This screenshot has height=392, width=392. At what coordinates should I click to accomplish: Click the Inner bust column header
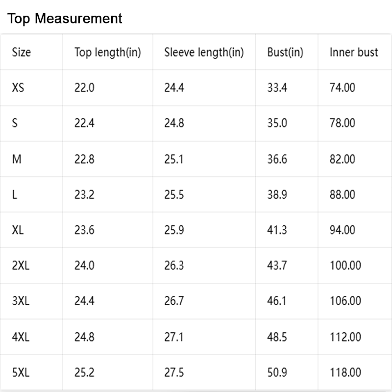pos(354,52)
